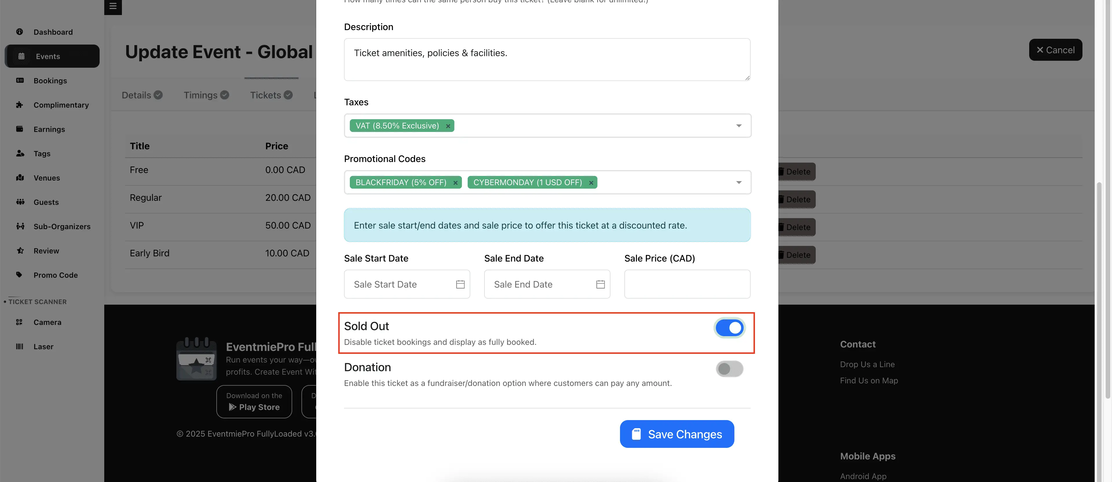This screenshot has height=482, width=1112.
Task: Click the hamburger menu icon
Action: (x=113, y=6)
